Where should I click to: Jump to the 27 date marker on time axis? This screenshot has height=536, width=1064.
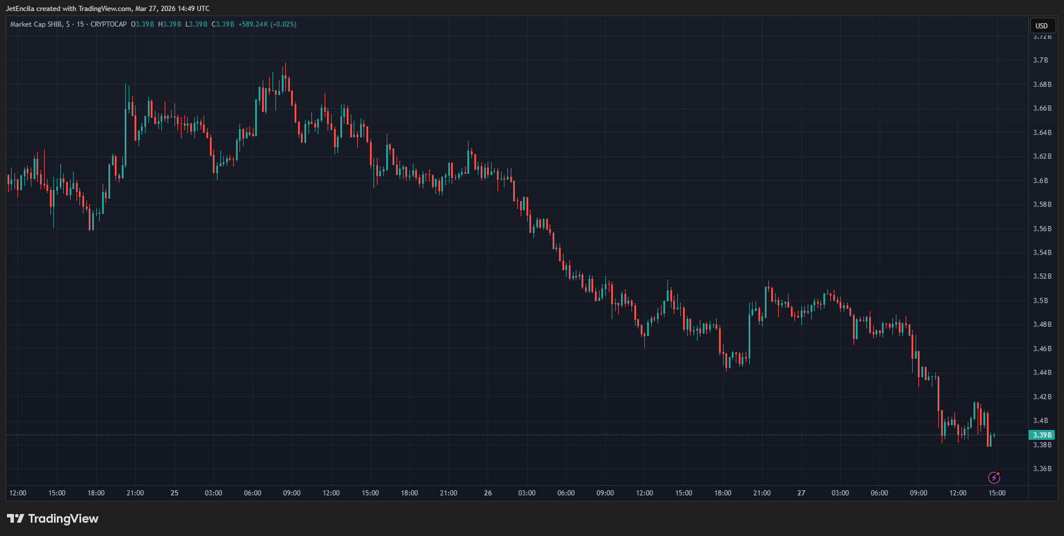pyautogui.click(x=801, y=493)
